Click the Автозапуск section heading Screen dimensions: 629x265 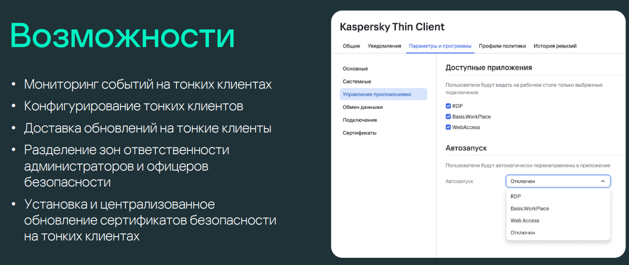tap(466, 148)
